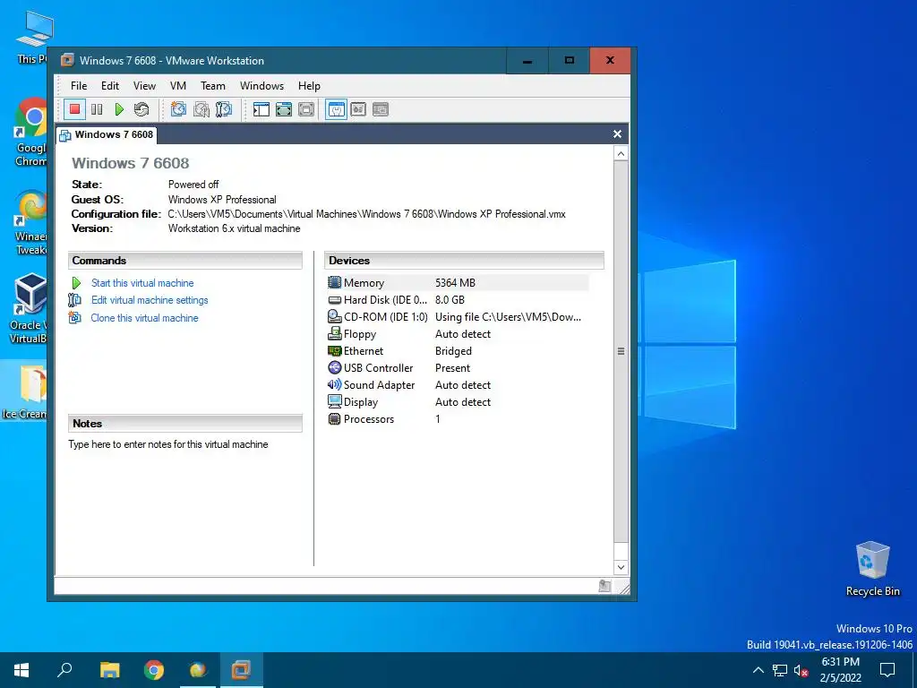Click the Revert to snapshot toolbar icon
The image size is (917, 688).
click(x=201, y=109)
